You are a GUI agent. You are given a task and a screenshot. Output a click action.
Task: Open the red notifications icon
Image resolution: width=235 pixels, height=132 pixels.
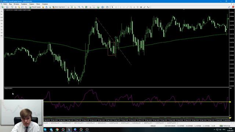coord(233,7)
